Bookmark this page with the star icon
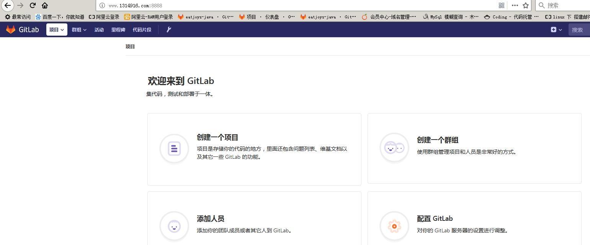Viewport: 590px width, 245px height. (526, 5)
